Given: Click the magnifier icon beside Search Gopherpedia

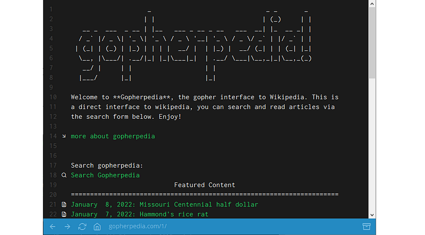Looking at the screenshot, I should pos(64,175).
